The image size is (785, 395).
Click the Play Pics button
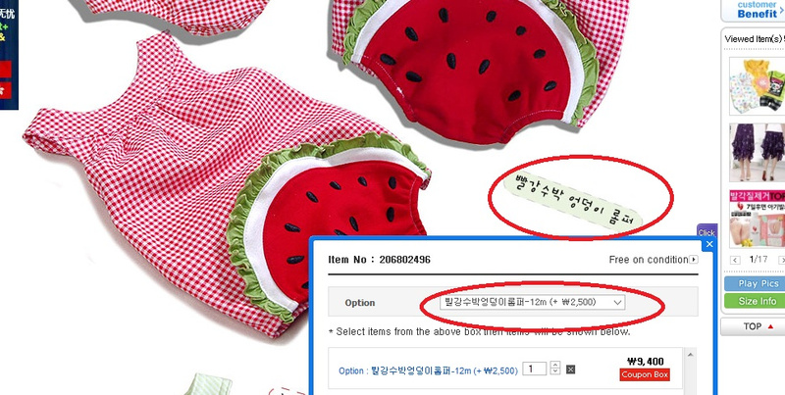click(x=755, y=283)
